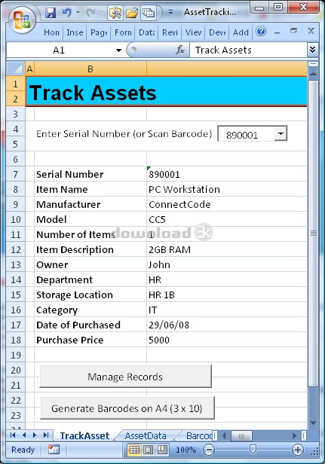Click the Excel Help question mark icon
325x464 pixels.
261,31
